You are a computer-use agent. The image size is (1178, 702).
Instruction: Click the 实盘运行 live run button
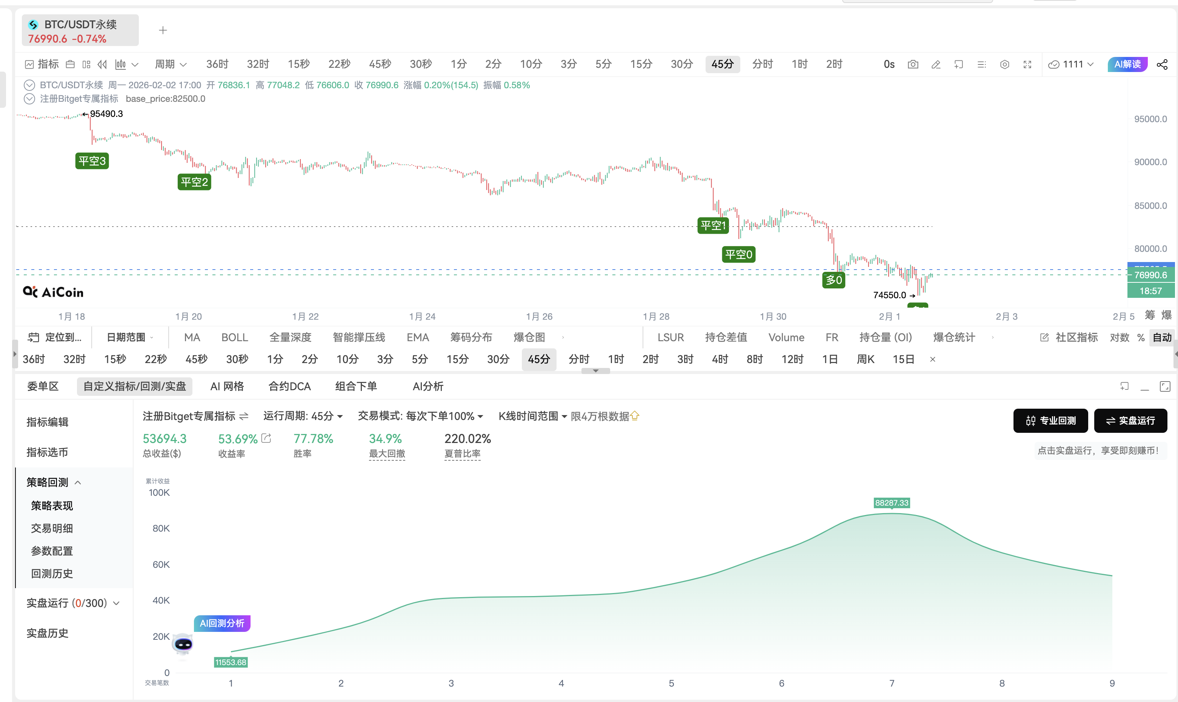tap(1130, 420)
